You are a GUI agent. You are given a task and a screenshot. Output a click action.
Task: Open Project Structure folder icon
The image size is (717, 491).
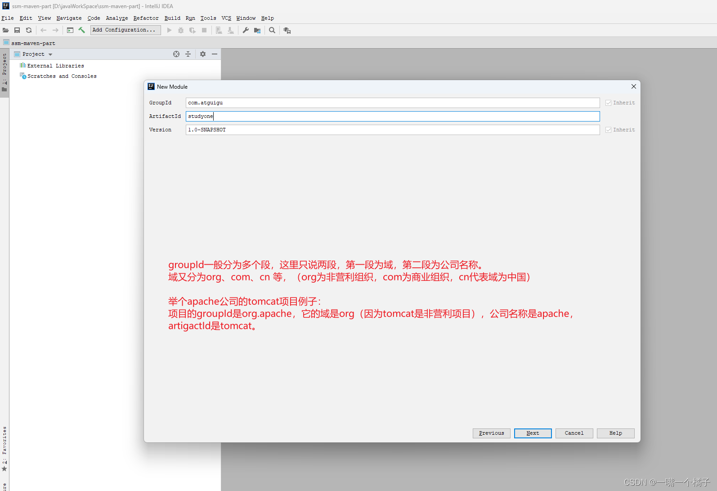pos(257,30)
